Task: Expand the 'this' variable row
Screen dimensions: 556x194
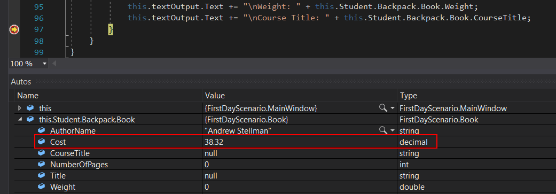Action: [x=20, y=108]
